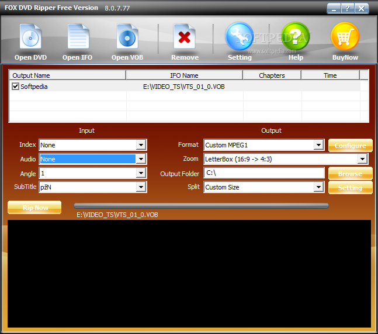
Task: Click the Time column header
Action: pos(330,75)
